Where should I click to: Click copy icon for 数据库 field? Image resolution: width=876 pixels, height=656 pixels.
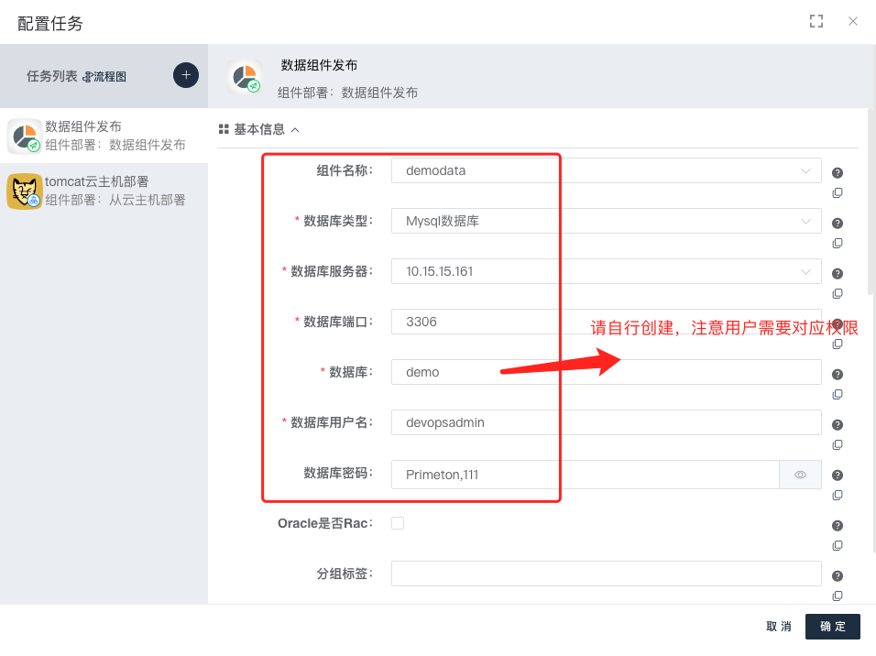pos(837,395)
